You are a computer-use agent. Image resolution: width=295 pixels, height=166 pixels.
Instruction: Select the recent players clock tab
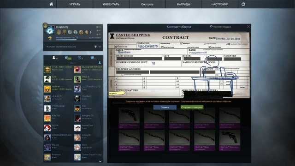tap(80, 58)
